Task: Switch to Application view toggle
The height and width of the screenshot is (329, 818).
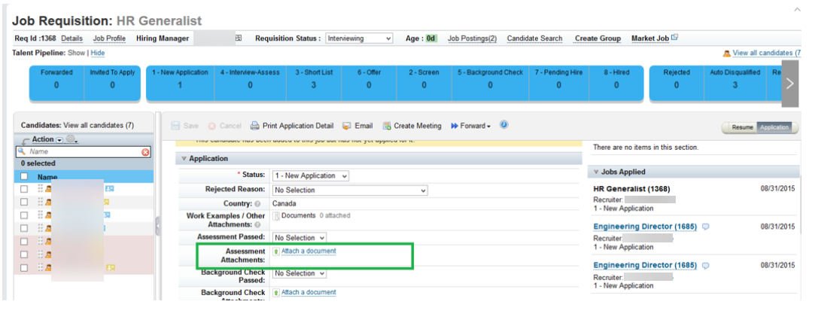Action: (x=774, y=127)
